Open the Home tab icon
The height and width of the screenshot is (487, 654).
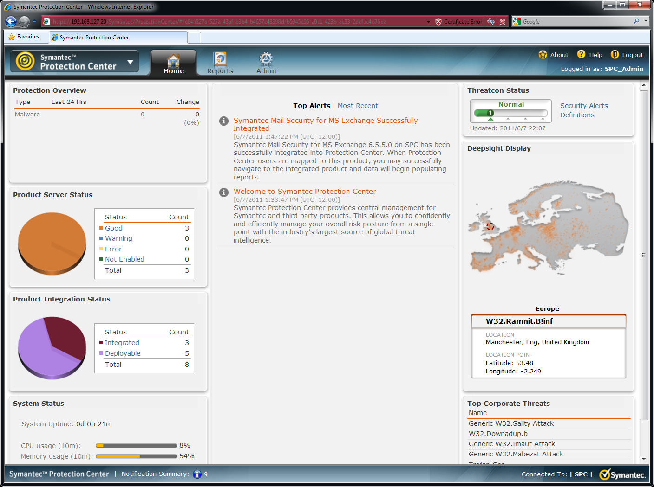click(173, 60)
